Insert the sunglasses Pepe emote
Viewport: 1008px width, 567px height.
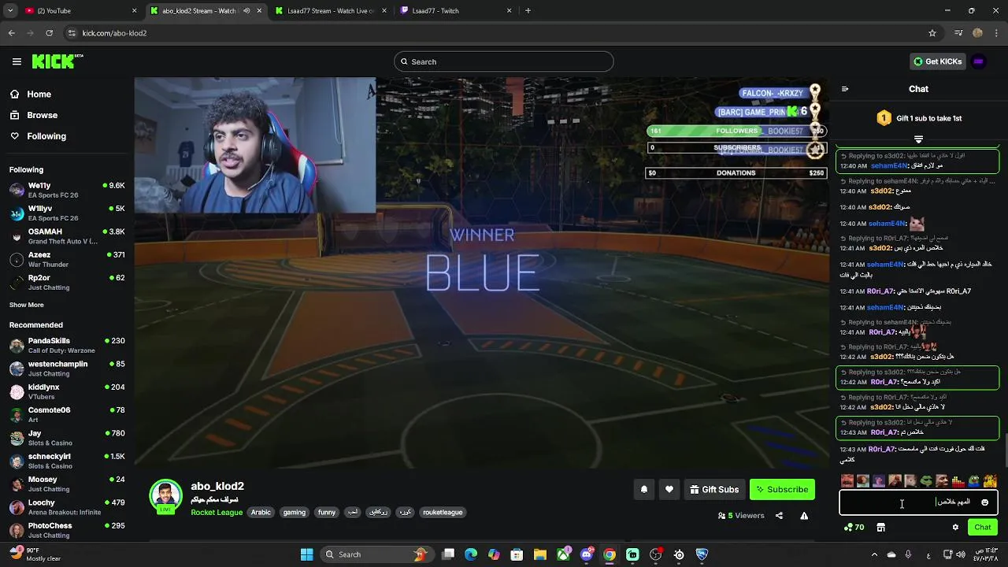coord(926,481)
